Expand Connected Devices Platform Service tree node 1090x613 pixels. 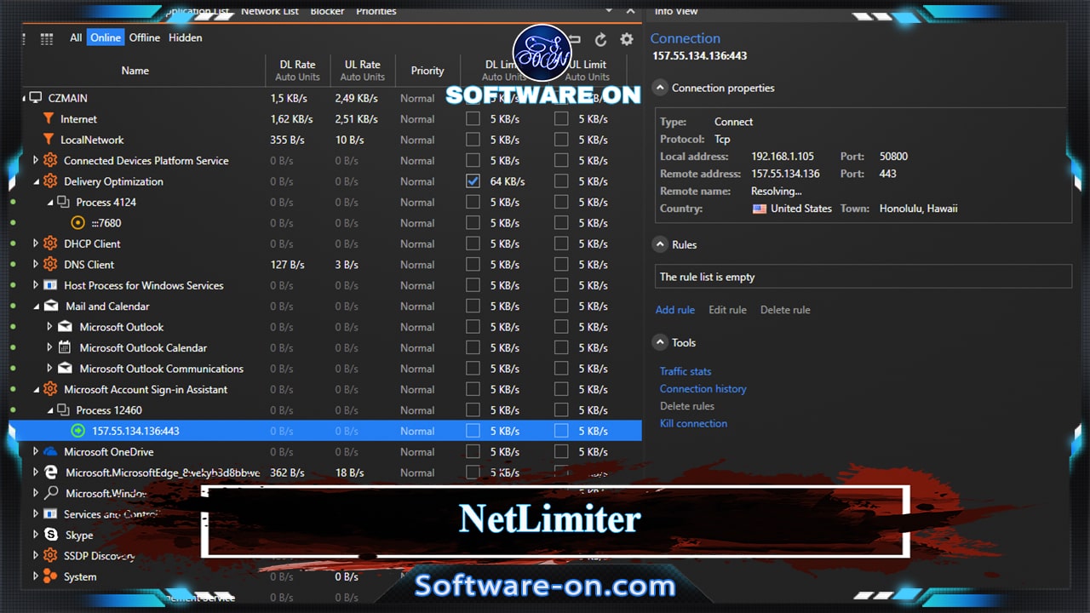click(x=36, y=160)
